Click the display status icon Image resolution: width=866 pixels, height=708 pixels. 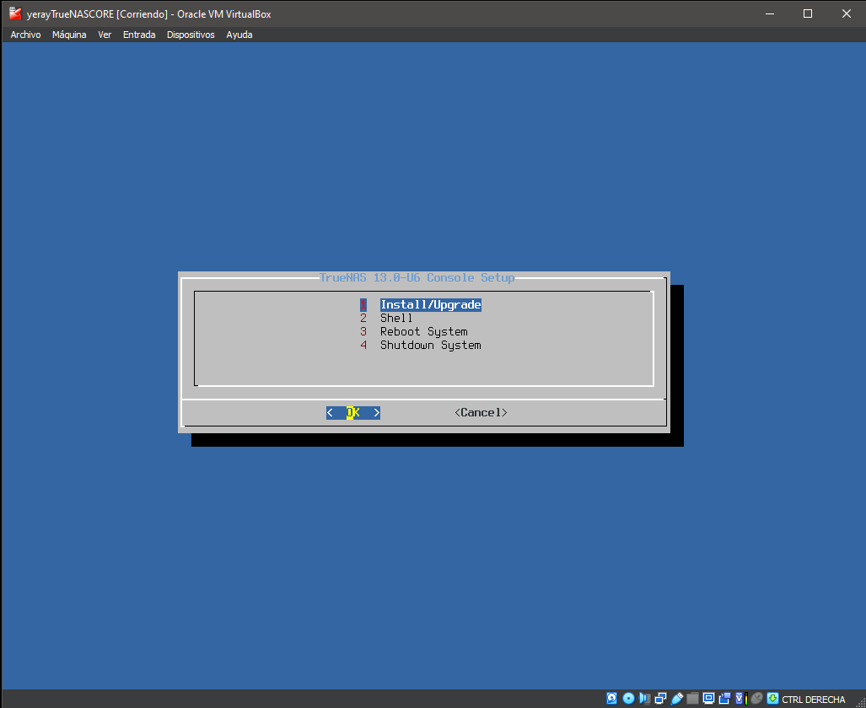708,699
